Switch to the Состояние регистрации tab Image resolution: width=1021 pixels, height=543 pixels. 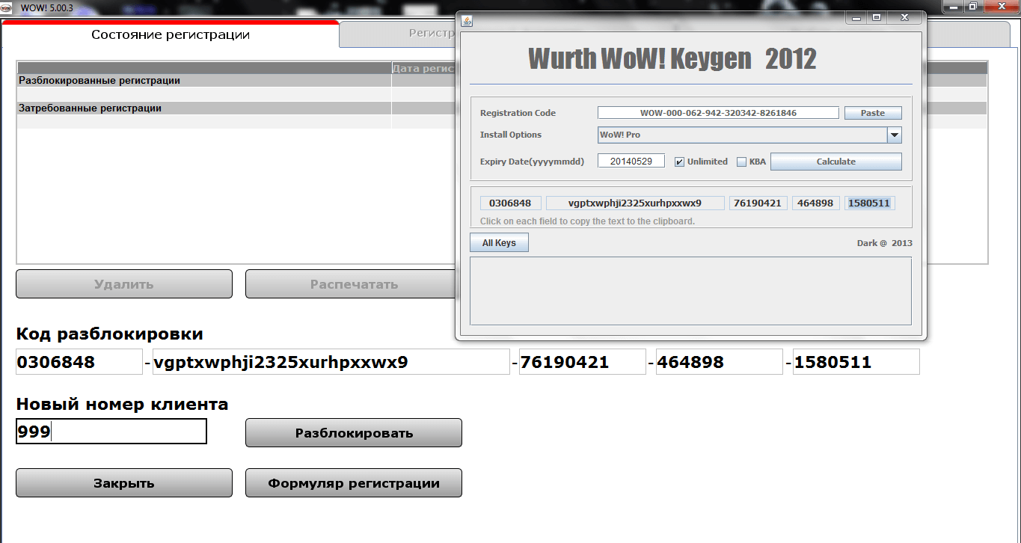click(171, 34)
